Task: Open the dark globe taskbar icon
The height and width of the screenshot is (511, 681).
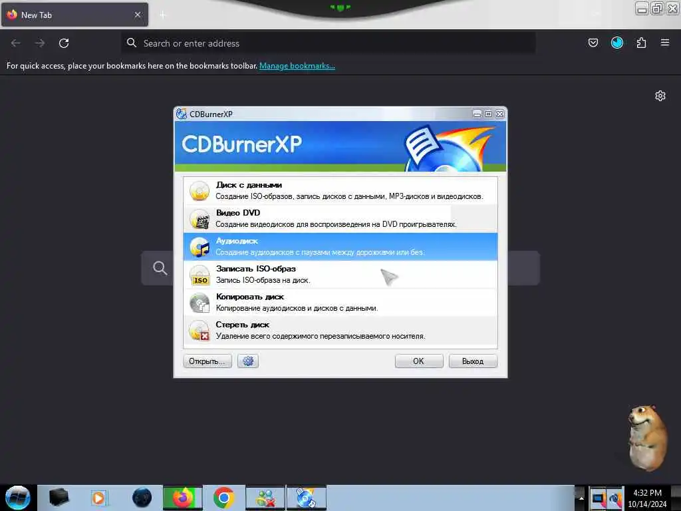Action: click(142, 498)
